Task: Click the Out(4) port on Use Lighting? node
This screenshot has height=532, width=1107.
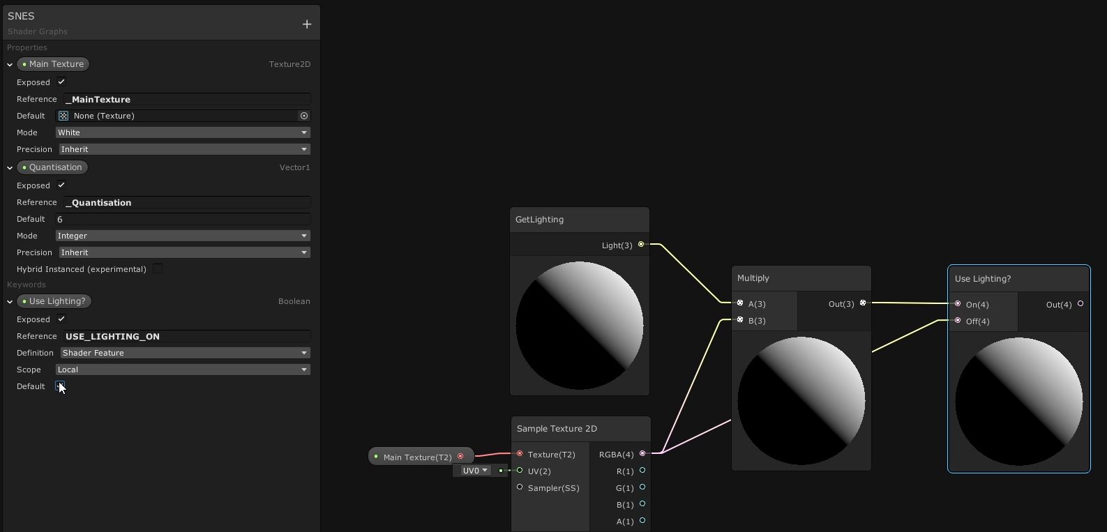Action: point(1080,304)
